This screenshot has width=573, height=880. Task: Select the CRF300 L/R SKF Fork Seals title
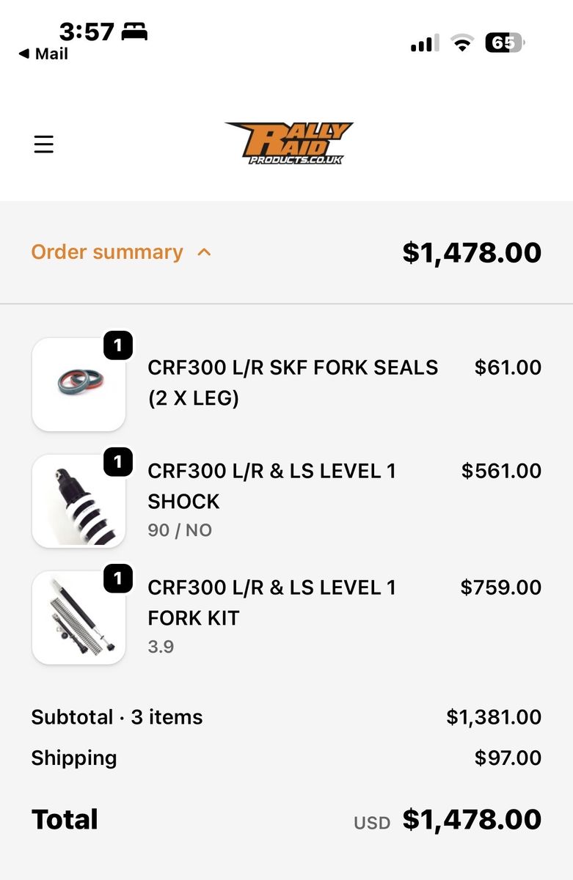click(x=293, y=383)
